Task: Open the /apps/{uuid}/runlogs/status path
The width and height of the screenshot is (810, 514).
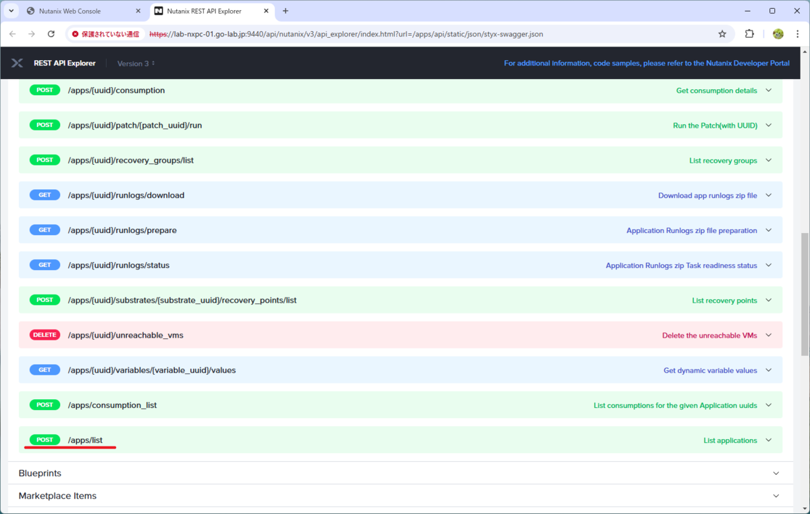Action: tap(119, 265)
